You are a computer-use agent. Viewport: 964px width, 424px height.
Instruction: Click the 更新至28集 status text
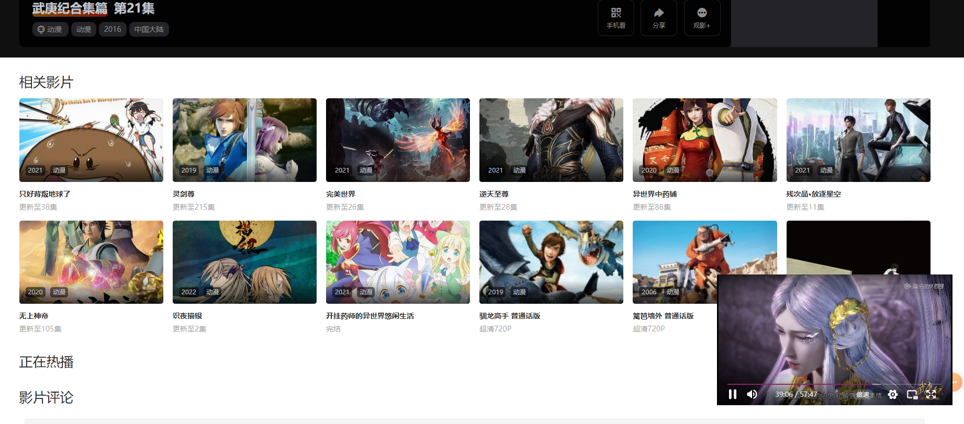click(x=498, y=207)
